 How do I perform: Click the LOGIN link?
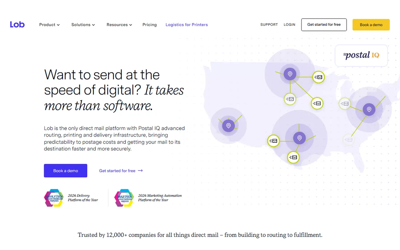[x=289, y=25]
